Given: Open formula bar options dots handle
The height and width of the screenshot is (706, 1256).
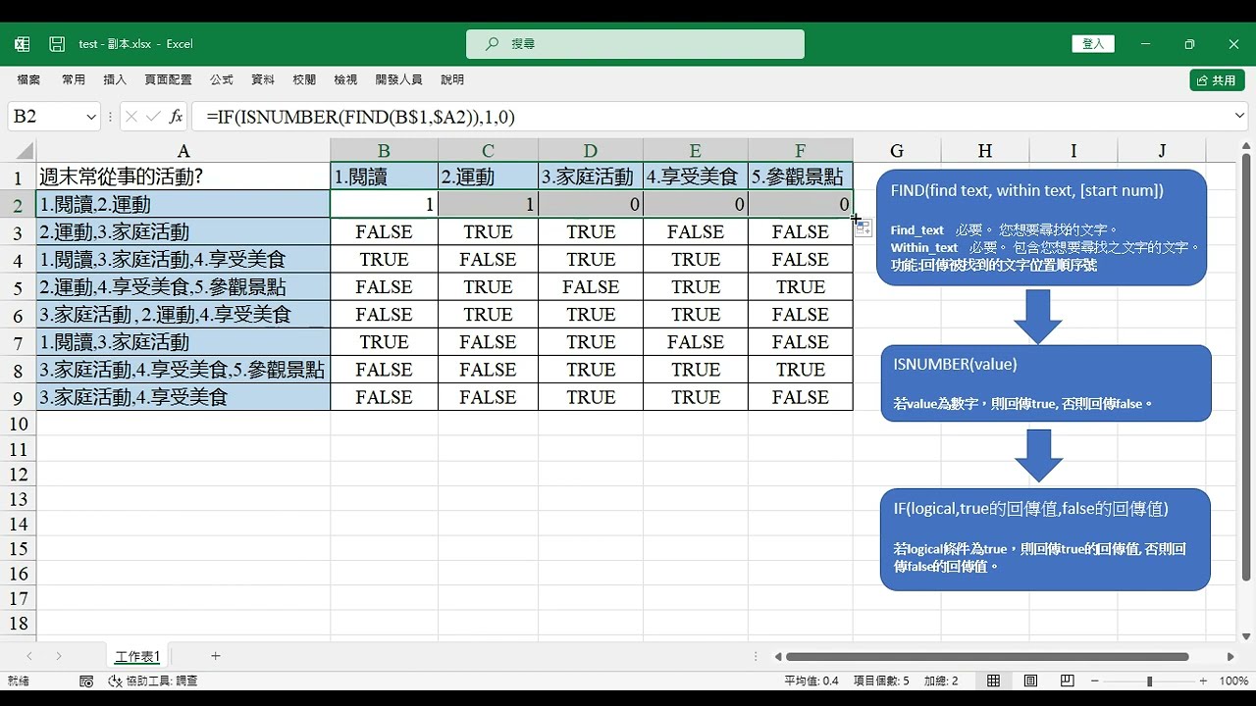Looking at the screenshot, I should pos(110,117).
